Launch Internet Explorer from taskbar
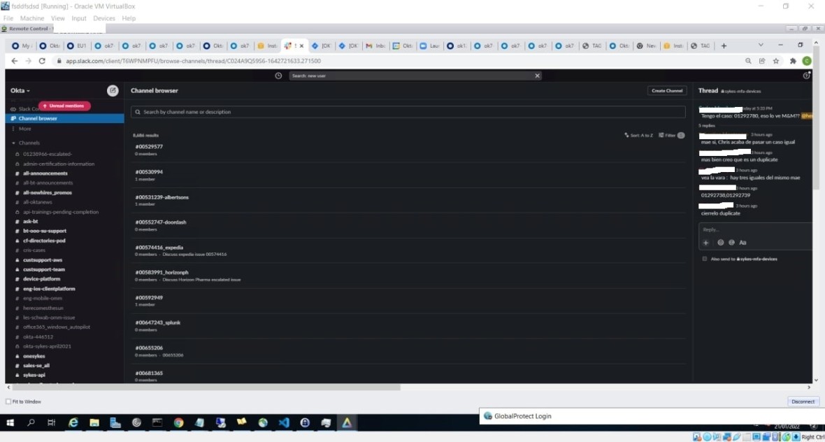The width and height of the screenshot is (825, 442). coord(73,422)
